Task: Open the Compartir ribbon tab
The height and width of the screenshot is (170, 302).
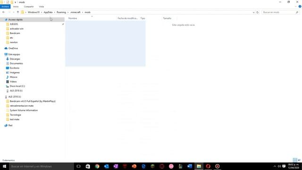Action: point(29,7)
